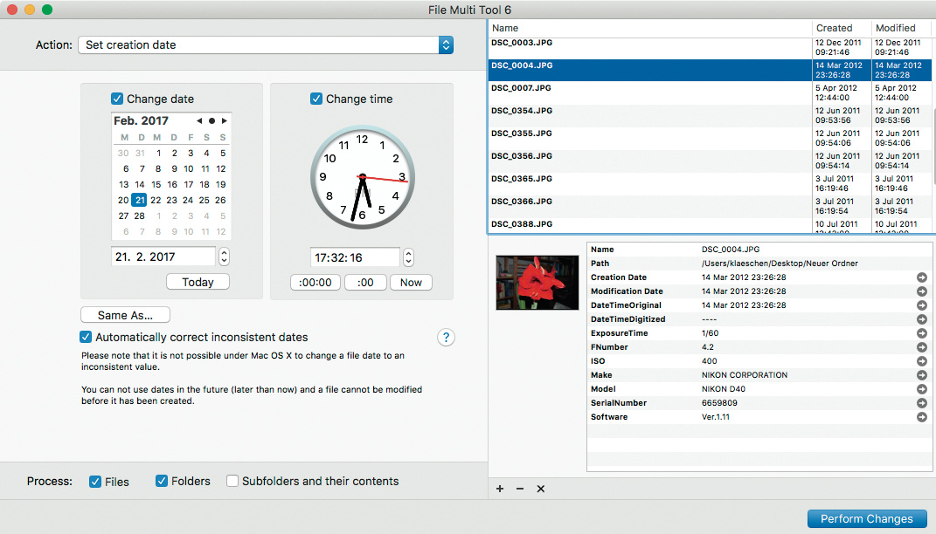Open the Action dropdown menu
This screenshot has width=936, height=534.
coord(266,45)
